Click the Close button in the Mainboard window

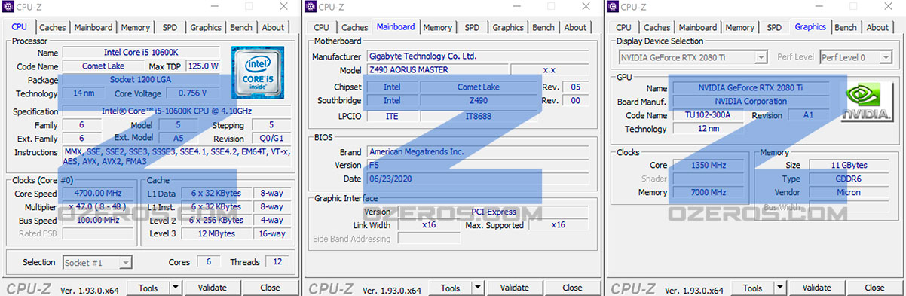point(572,288)
